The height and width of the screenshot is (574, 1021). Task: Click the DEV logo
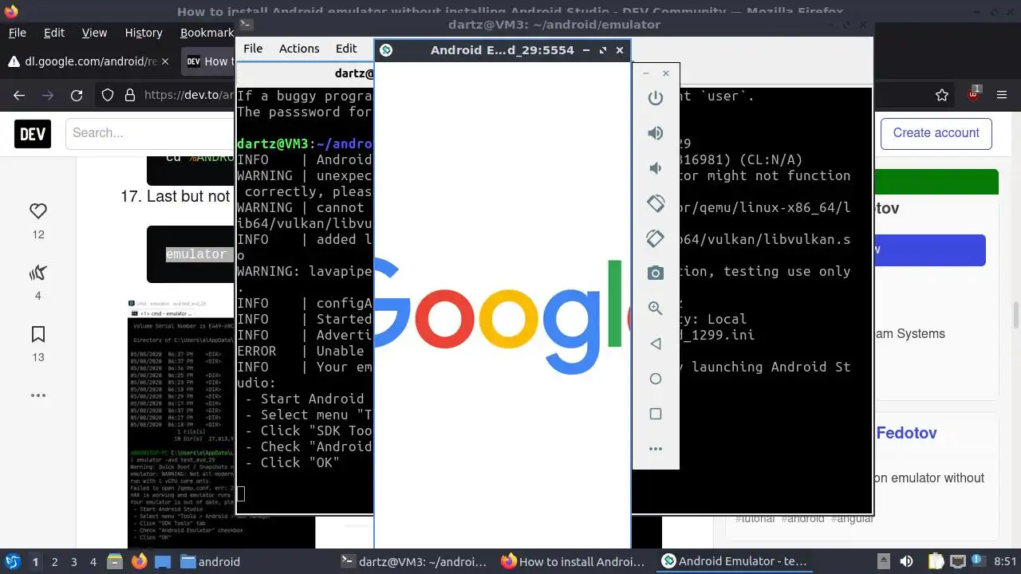pos(33,133)
